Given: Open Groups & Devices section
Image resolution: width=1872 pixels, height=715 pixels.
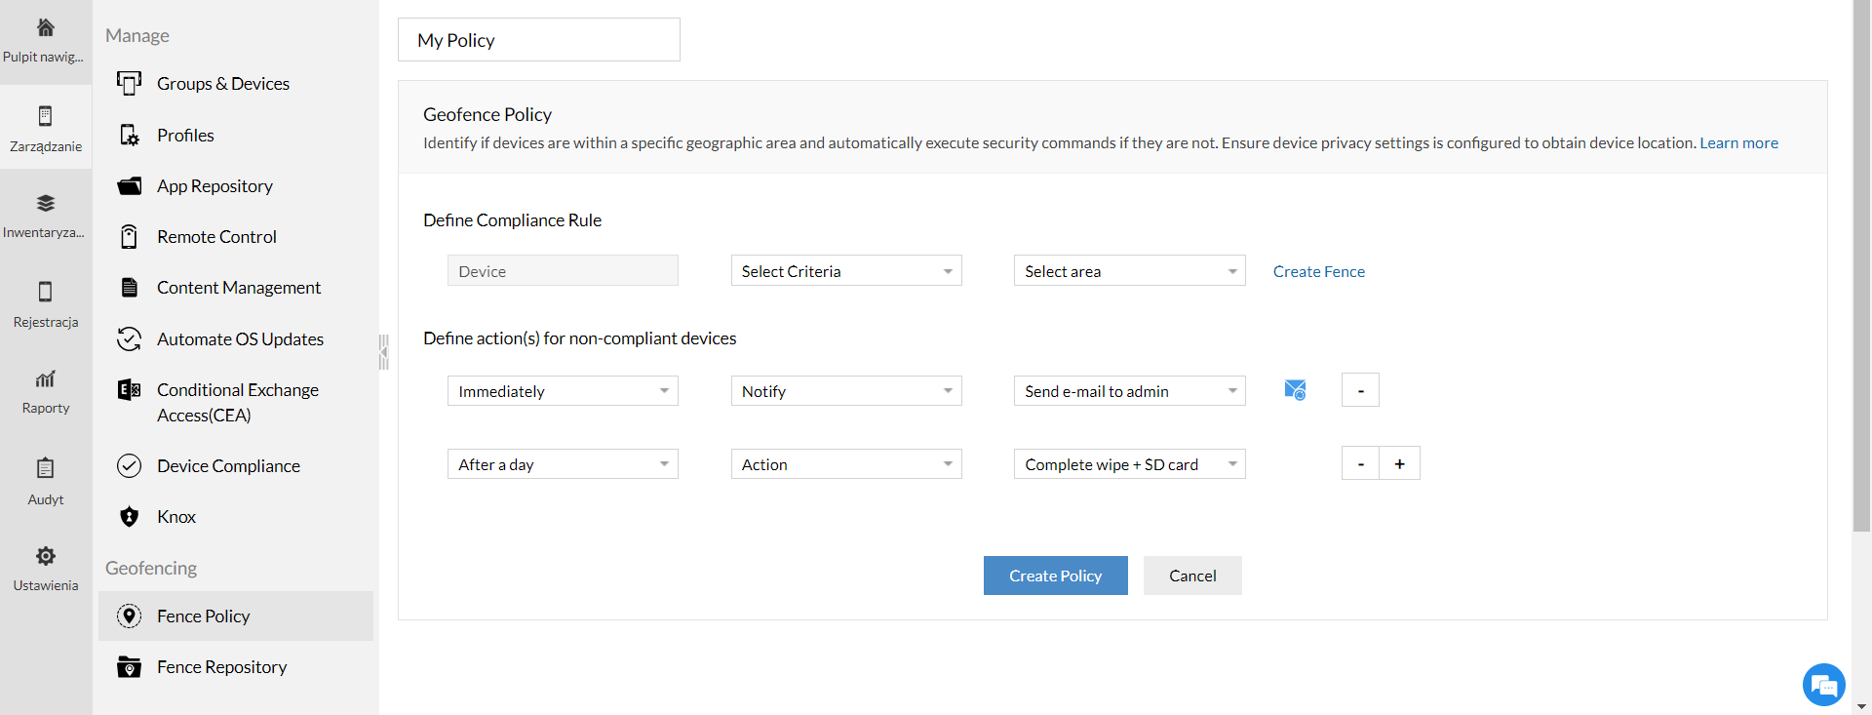Looking at the screenshot, I should point(222,84).
